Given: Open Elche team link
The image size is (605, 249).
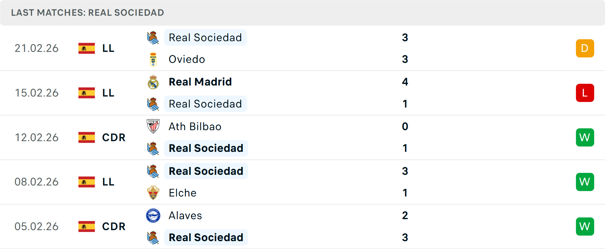Looking at the screenshot, I should point(182,193).
